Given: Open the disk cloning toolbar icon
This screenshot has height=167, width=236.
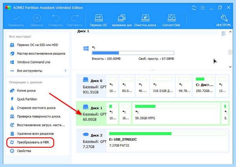Looking at the screenshot, I should 122,18.
